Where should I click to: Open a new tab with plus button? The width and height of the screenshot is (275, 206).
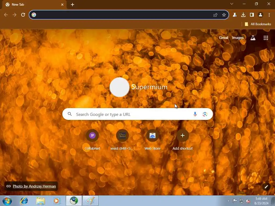(73, 5)
